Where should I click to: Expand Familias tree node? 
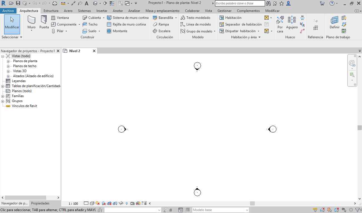point(3,96)
